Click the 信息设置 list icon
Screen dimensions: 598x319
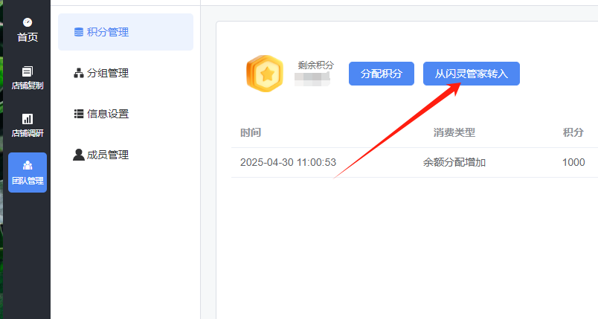pyautogui.click(x=79, y=114)
